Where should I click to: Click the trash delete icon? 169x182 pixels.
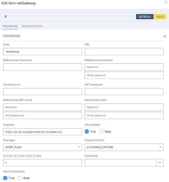(x=5, y=17)
